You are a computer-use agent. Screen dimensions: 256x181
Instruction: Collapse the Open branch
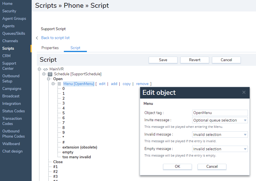tap(48, 79)
